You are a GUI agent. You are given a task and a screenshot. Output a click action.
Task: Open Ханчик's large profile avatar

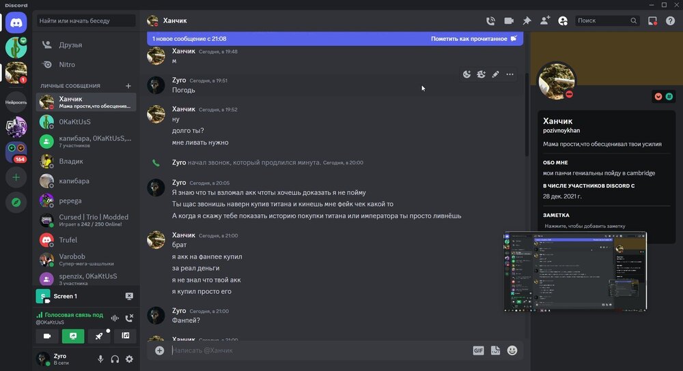[x=557, y=81]
